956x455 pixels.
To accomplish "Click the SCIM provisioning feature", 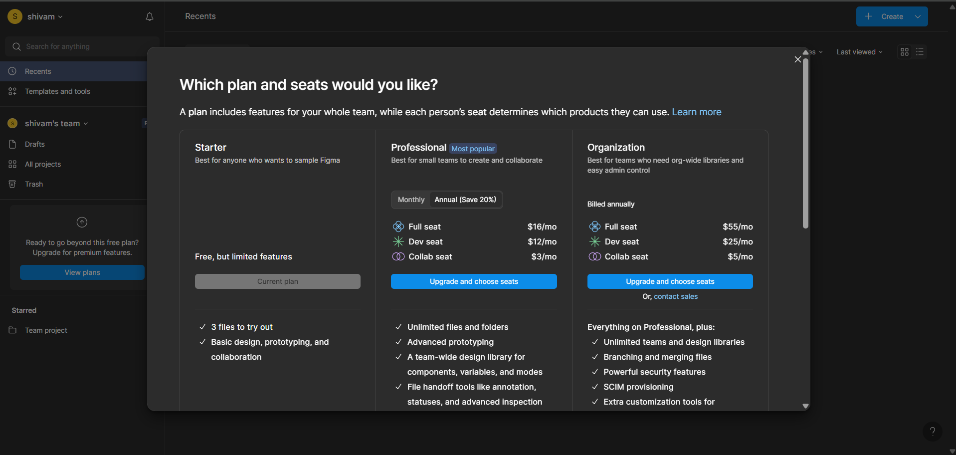I will coord(638,387).
